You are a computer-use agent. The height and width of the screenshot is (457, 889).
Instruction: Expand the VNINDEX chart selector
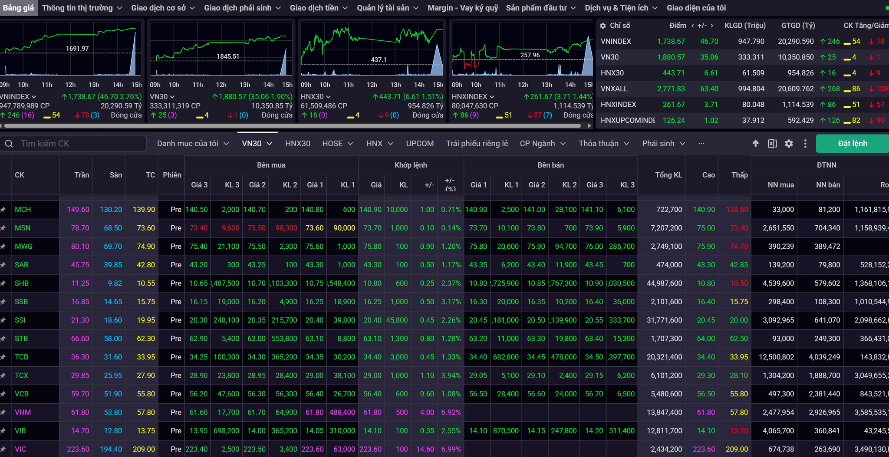click(x=34, y=97)
